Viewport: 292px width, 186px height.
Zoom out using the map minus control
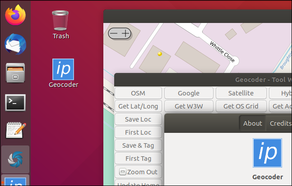[x=114, y=33]
